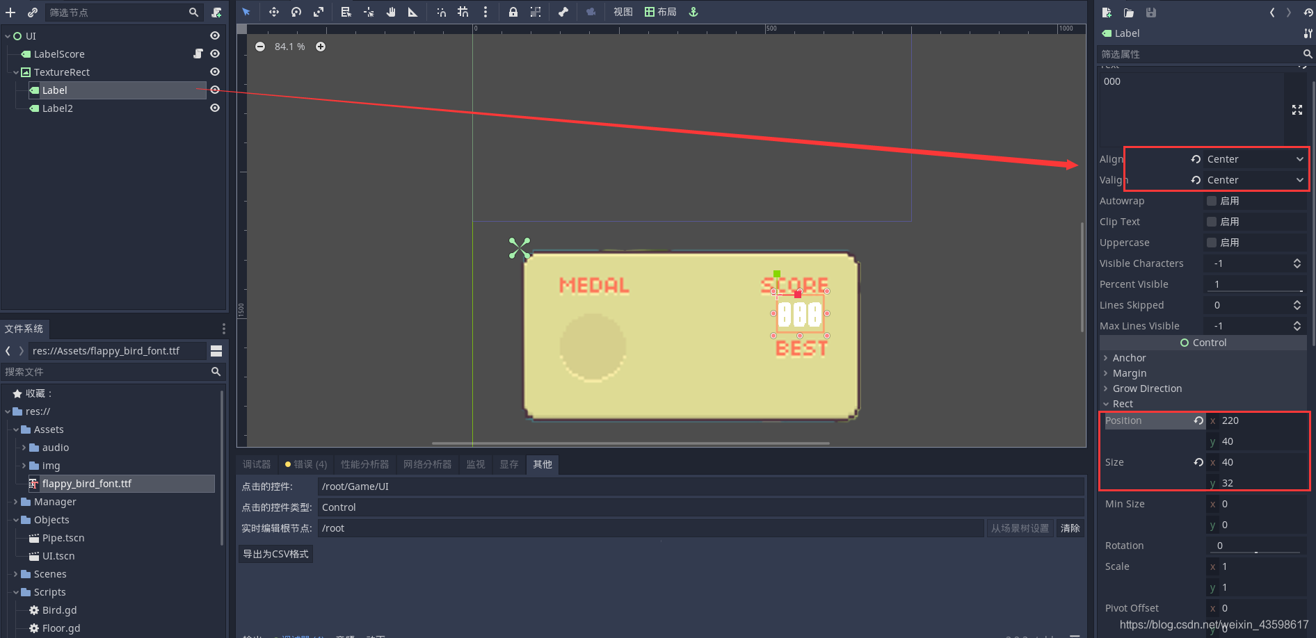Add a new node with plus icon
1316x638 pixels.
[10, 13]
